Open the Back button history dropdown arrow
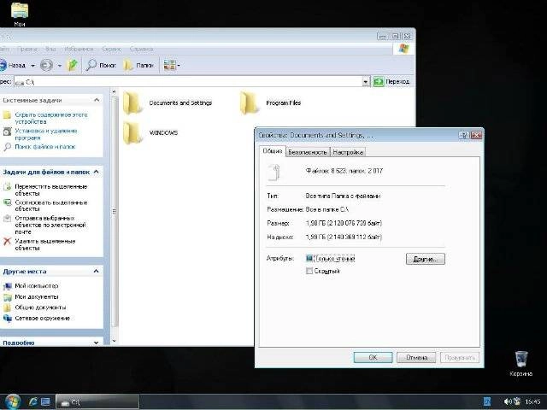The height and width of the screenshot is (410, 547). 32,66
